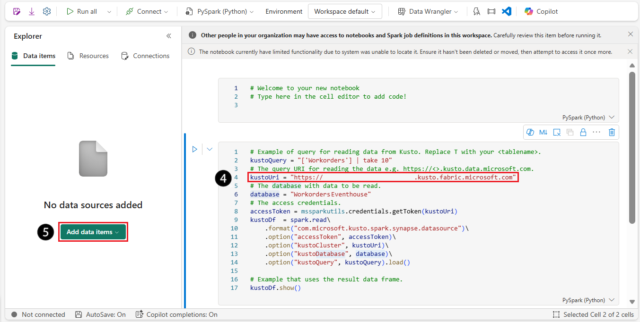Open the Run all options arrow
The image size is (640, 322).
point(109,11)
